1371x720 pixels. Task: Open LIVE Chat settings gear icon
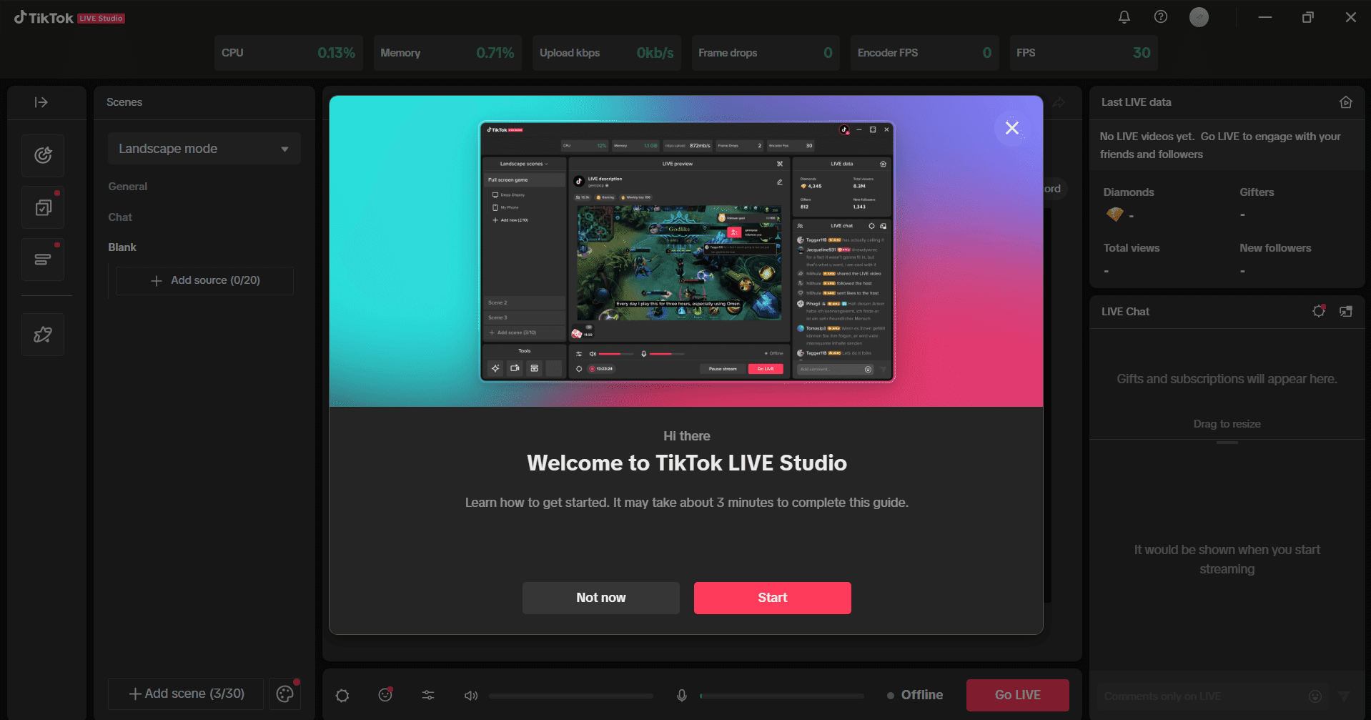(1318, 311)
